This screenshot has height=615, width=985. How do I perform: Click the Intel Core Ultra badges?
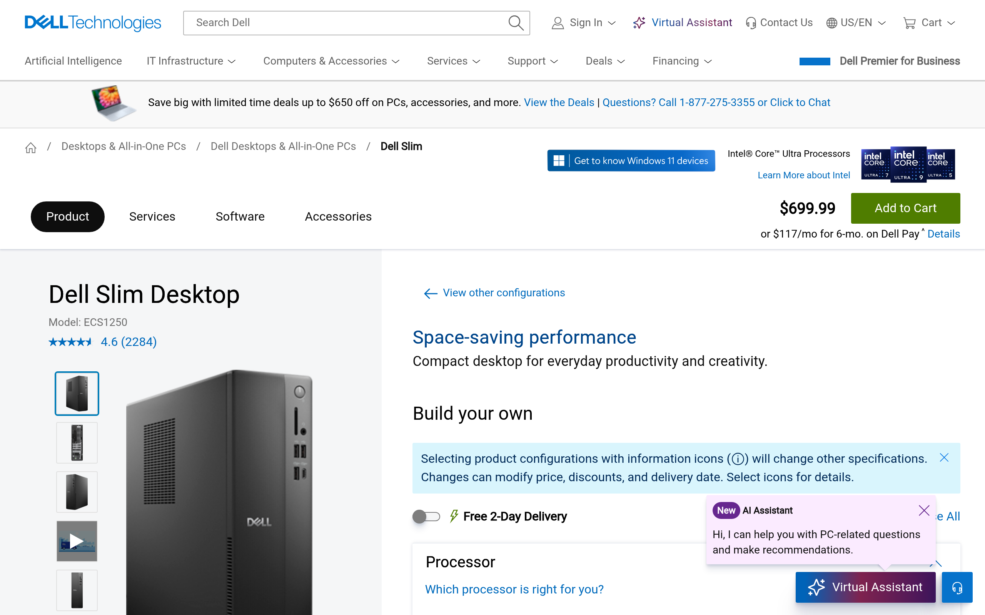[908, 165]
